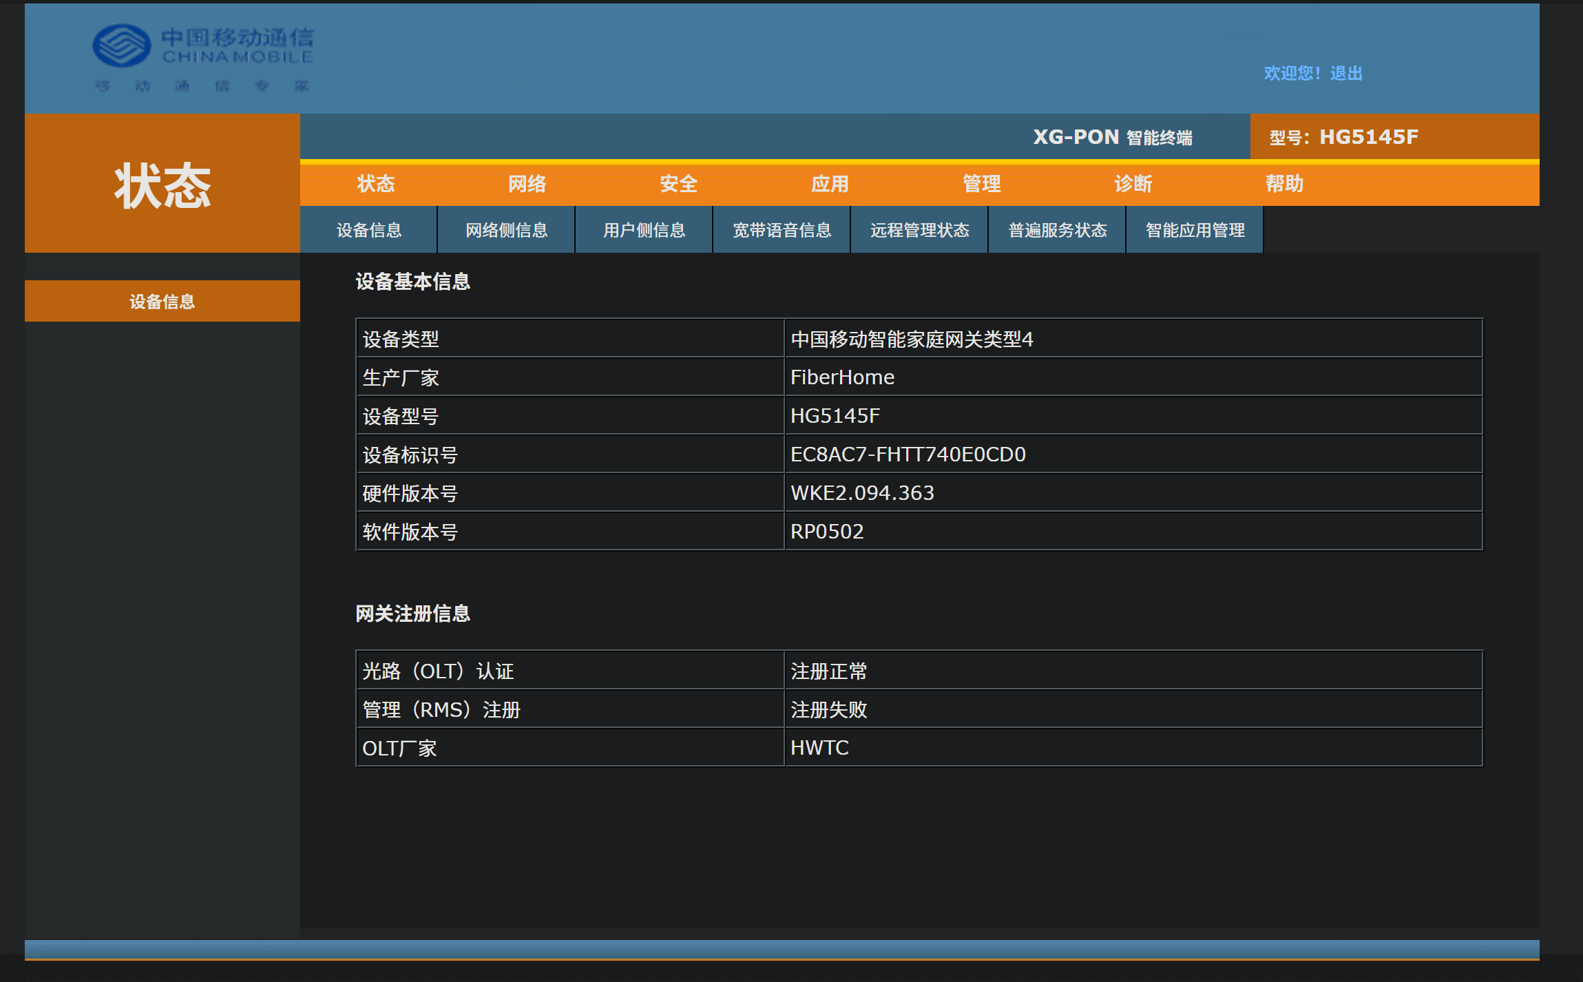Screen dimensions: 1583x982
Task: Switch to 智能应用管理 sub-tab
Action: pyautogui.click(x=1195, y=230)
